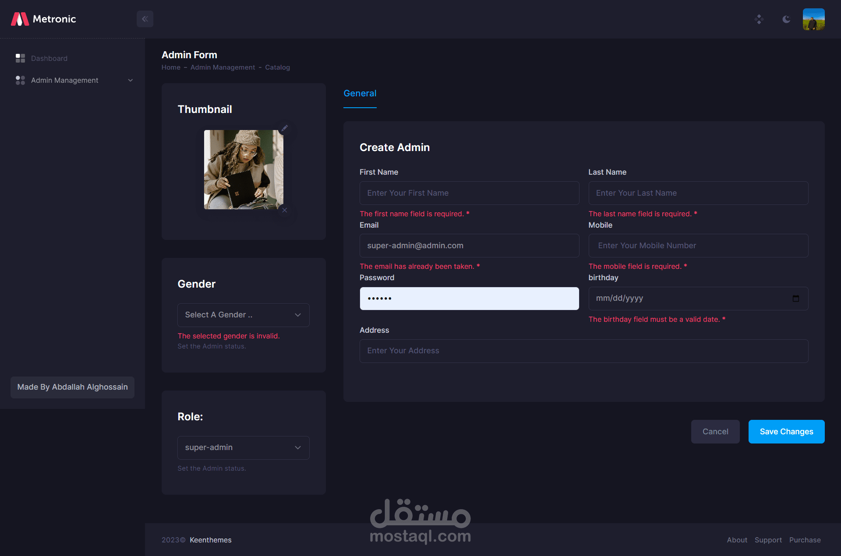The image size is (841, 556).
Task: Open the Purchase footer link
Action: [805, 540]
